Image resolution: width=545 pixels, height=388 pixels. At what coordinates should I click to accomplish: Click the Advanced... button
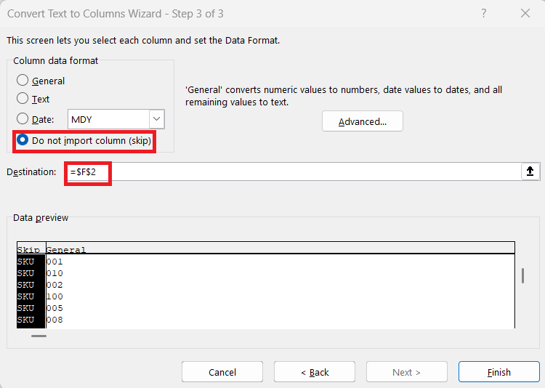(362, 121)
